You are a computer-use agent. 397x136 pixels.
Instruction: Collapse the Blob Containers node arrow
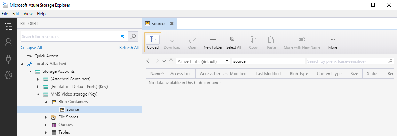tap(46, 102)
